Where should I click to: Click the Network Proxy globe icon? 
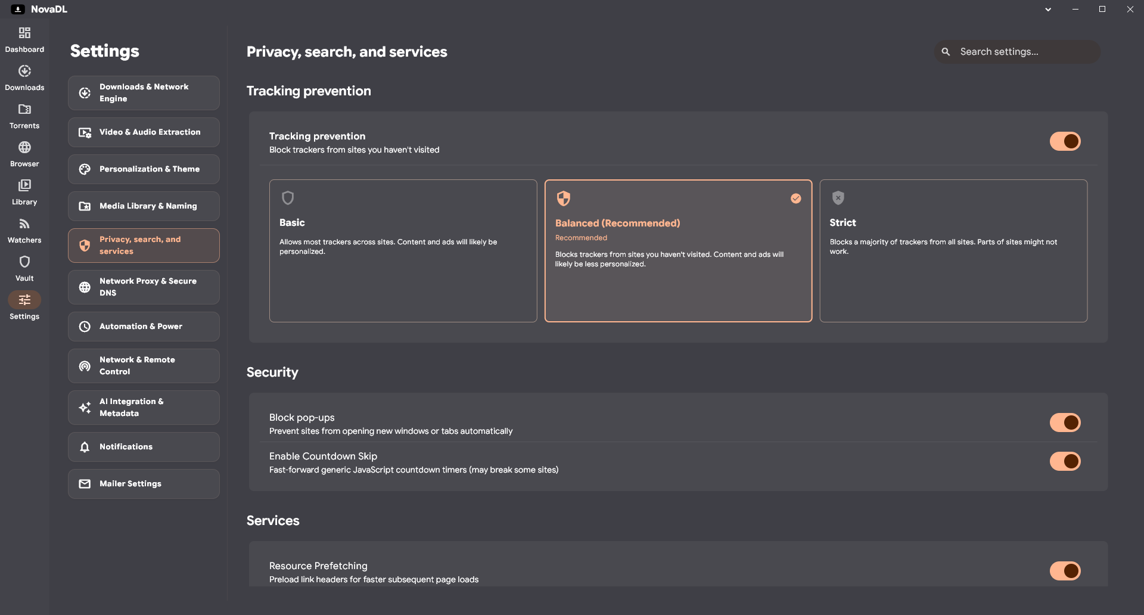tap(85, 287)
